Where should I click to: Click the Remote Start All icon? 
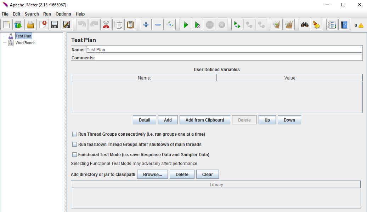(x=237, y=25)
